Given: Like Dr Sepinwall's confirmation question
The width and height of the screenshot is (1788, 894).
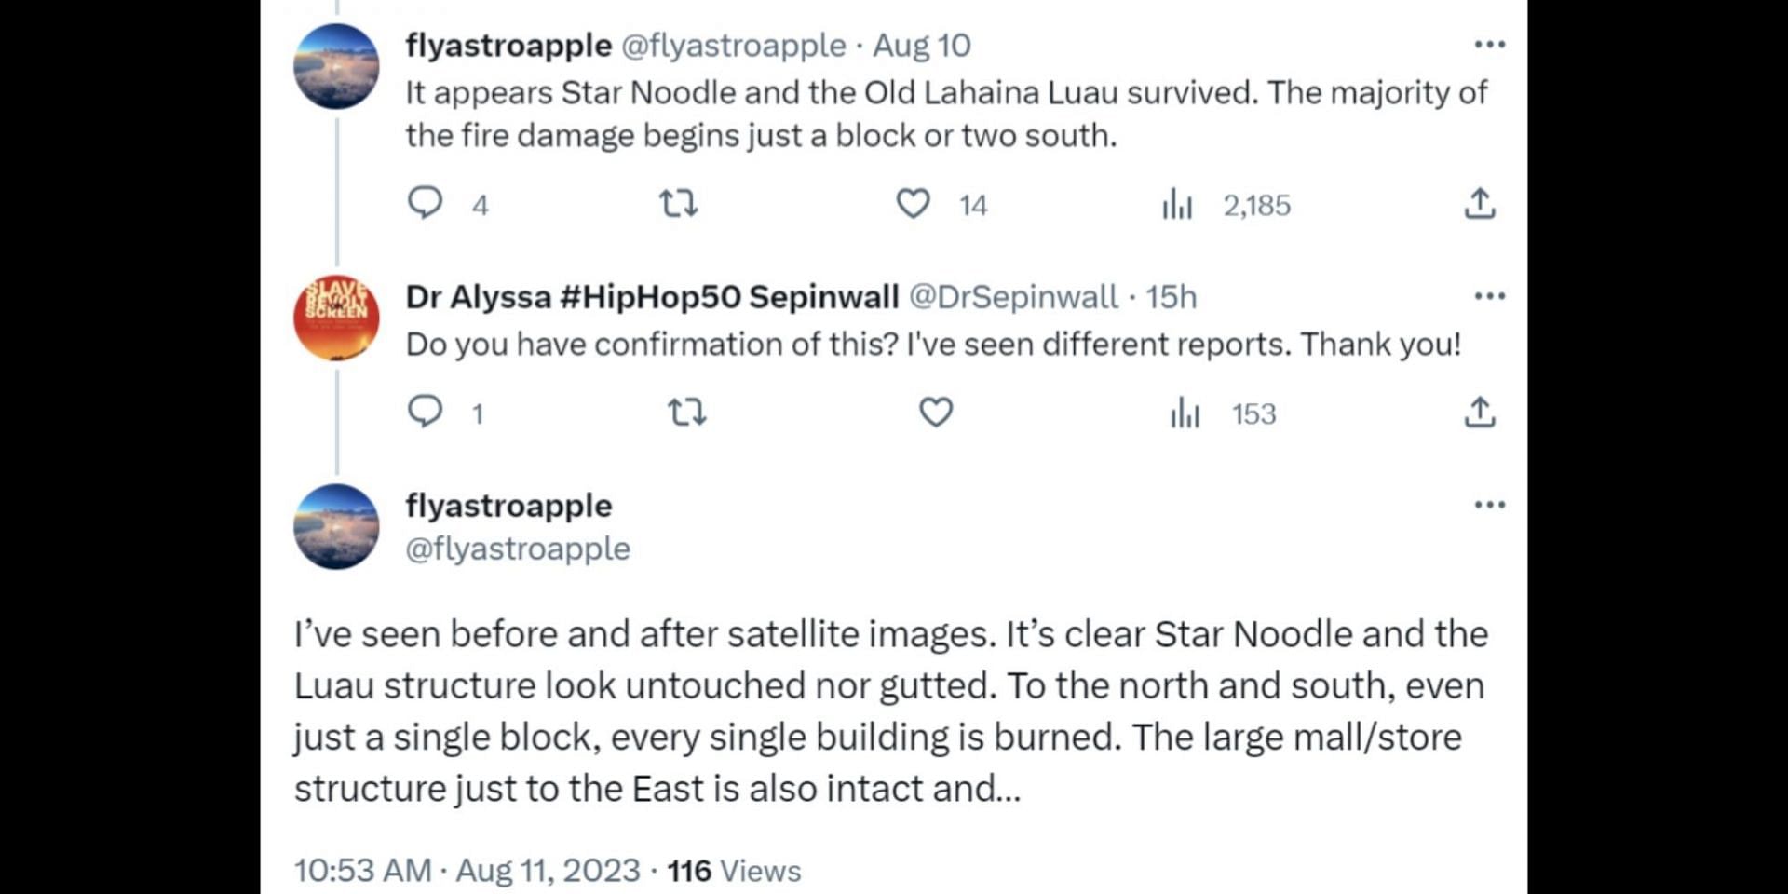Looking at the screenshot, I should (x=936, y=412).
